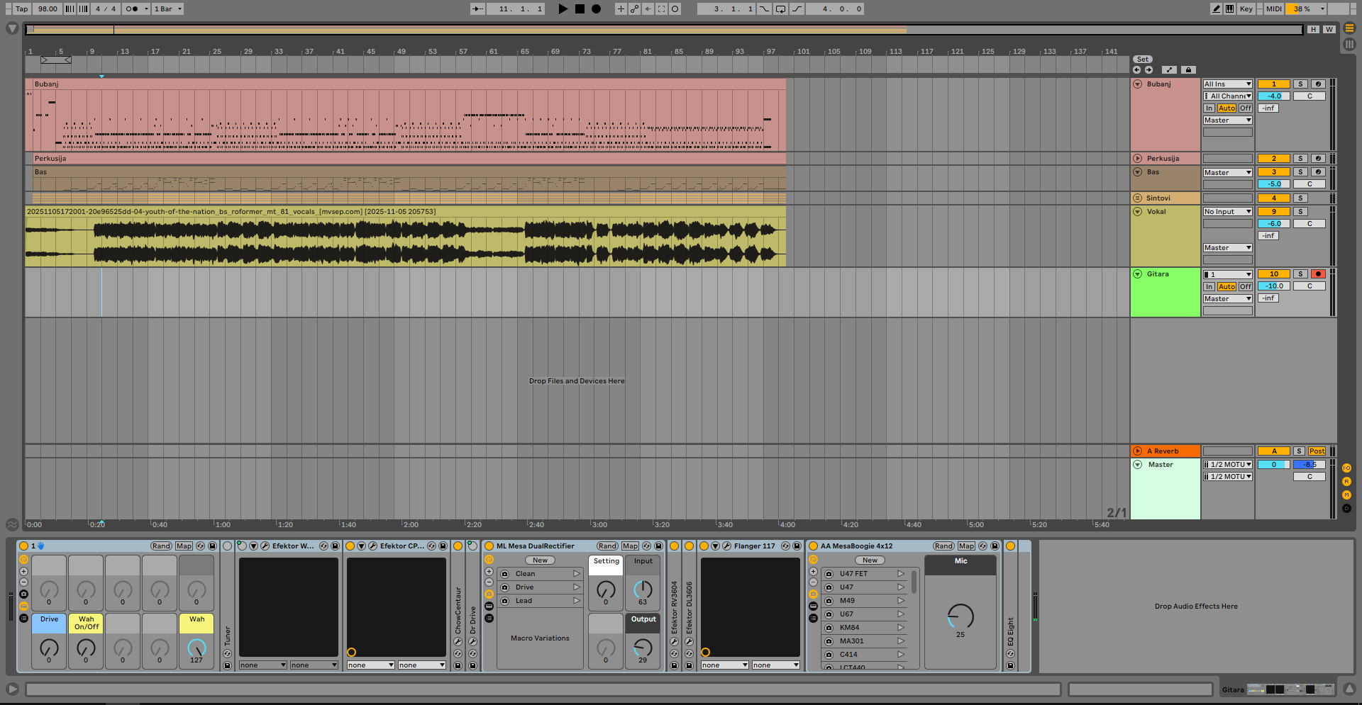Toggle the computer MIDI keyboard icon
Viewport: 1362px width, 705px height.
pos(1229,9)
